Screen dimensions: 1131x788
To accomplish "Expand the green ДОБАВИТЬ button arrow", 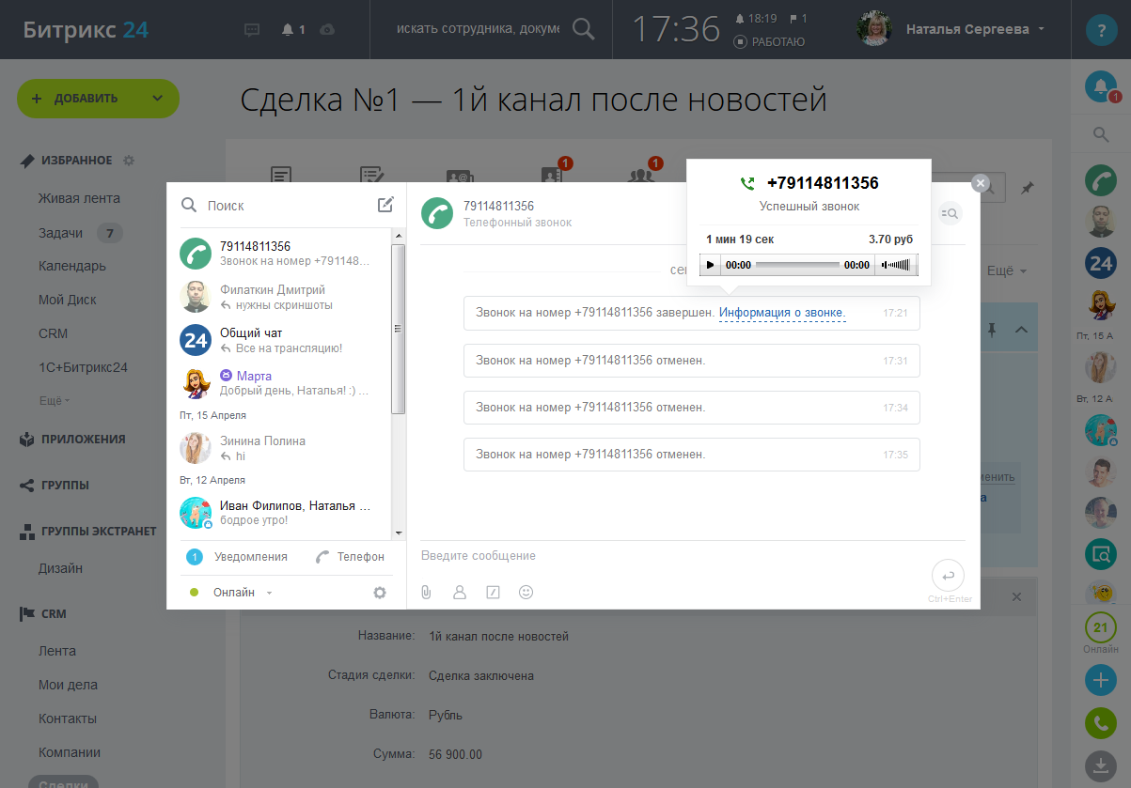I will [157, 99].
